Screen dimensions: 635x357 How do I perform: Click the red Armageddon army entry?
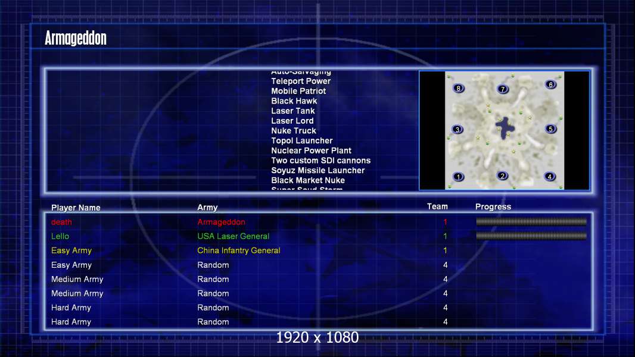[221, 223]
